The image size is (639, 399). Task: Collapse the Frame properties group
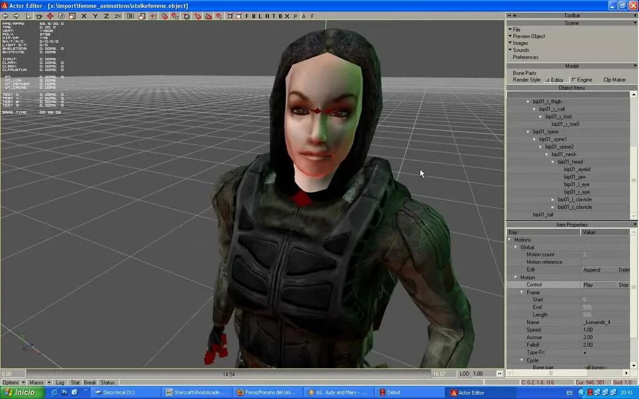(521, 293)
